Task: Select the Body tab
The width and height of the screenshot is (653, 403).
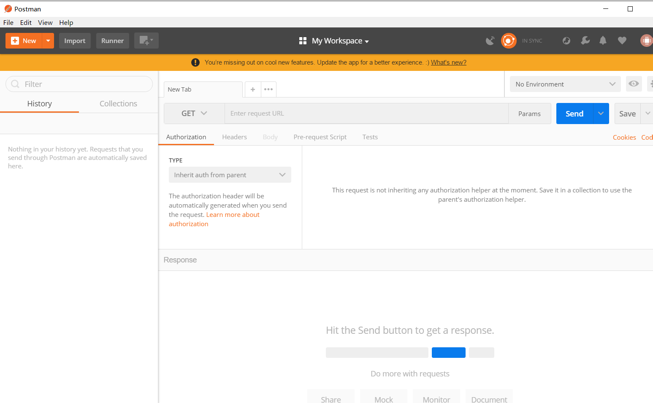Action: tap(270, 137)
